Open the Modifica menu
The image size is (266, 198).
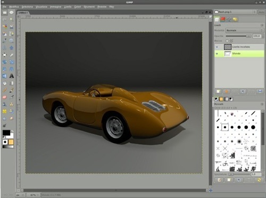coord(14,7)
